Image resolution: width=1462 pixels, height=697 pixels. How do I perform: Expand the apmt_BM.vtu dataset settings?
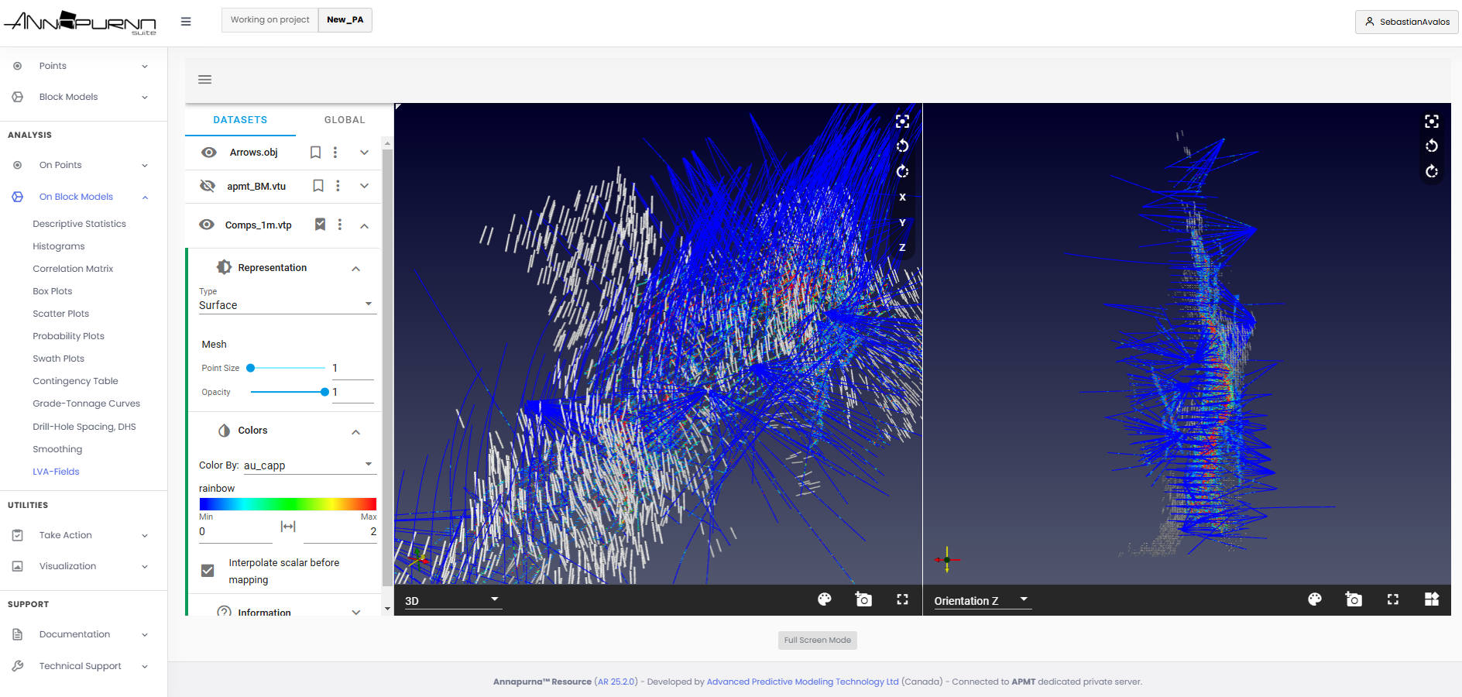365,186
